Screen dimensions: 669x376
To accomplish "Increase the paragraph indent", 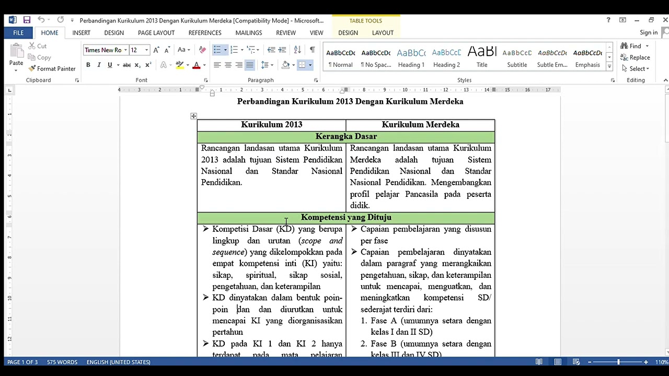I will coord(282,50).
